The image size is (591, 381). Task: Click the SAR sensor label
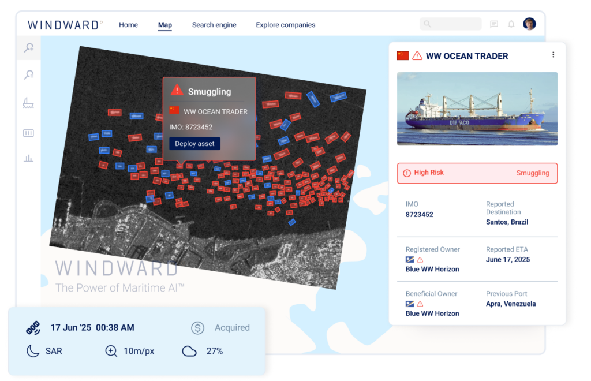click(x=54, y=351)
